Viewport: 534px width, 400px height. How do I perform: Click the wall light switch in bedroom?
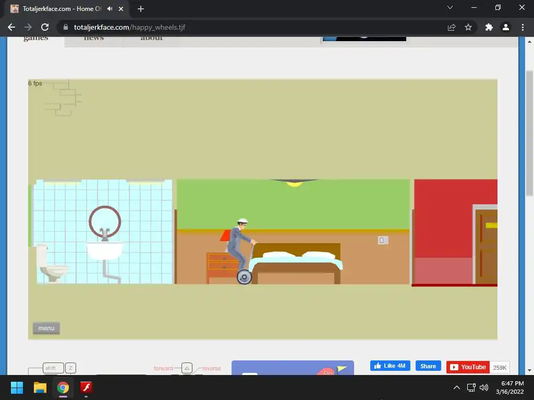click(383, 240)
